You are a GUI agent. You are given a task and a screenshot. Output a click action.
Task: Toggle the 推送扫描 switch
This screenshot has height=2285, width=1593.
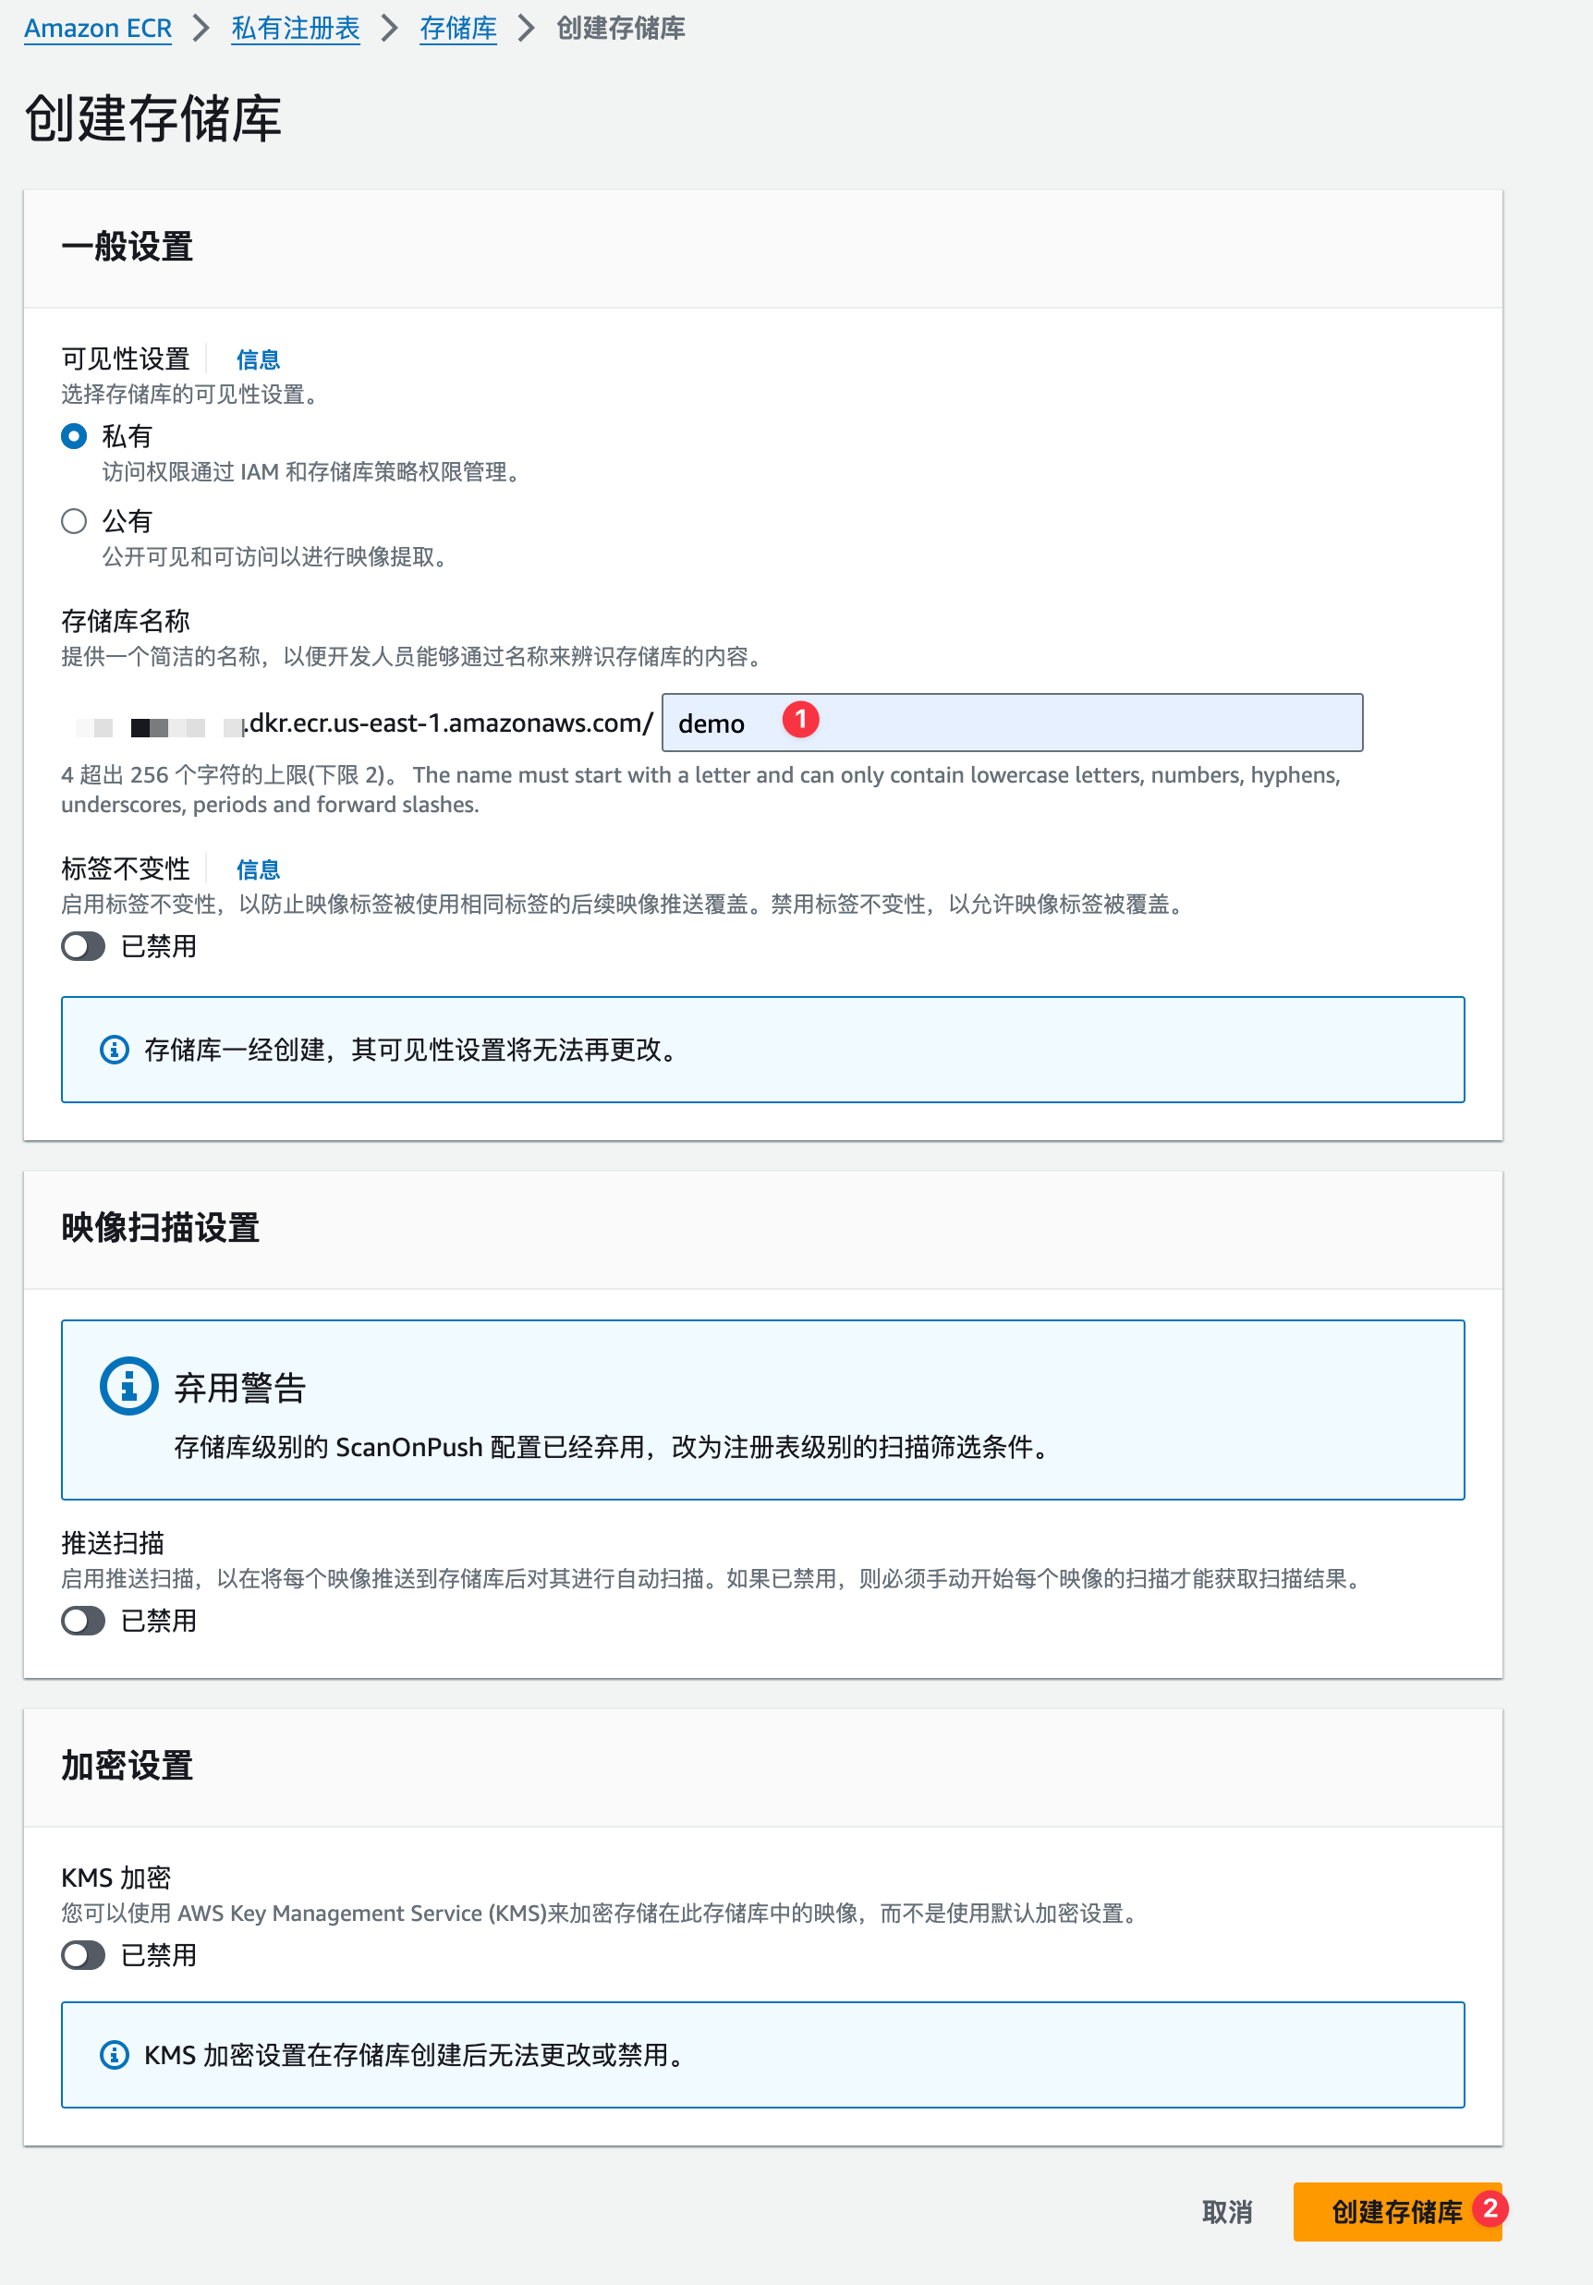pyautogui.click(x=83, y=1621)
